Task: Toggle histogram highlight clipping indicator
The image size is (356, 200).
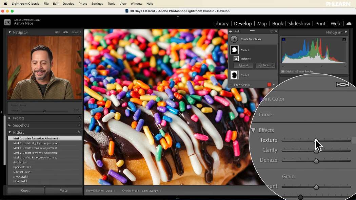Action: (x=344, y=39)
